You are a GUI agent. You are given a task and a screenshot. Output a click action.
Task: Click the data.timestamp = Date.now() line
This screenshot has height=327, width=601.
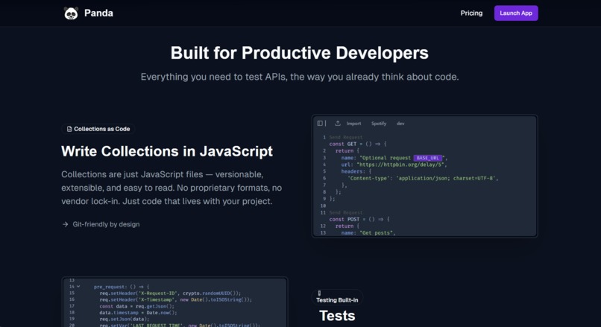pyautogui.click(x=139, y=312)
